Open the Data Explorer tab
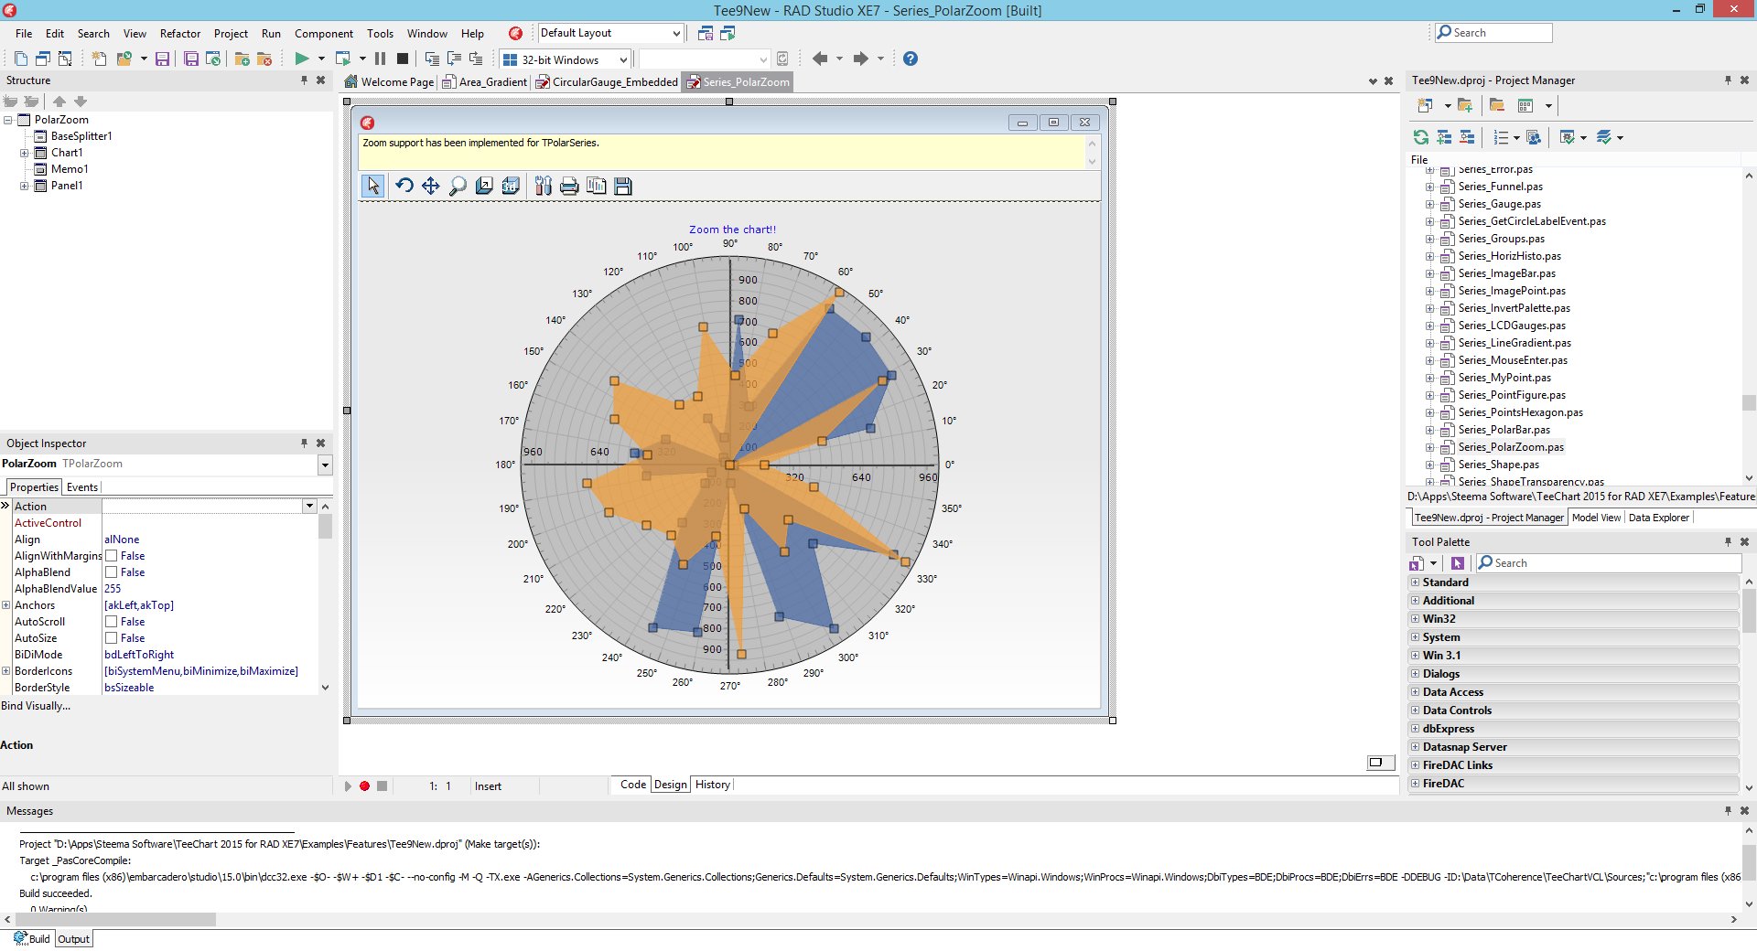The height and width of the screenshot is (951, 1757). click(1658, 518)
